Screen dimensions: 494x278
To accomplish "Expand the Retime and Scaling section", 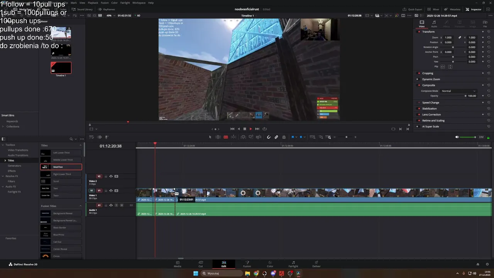I will coord(433,120).
